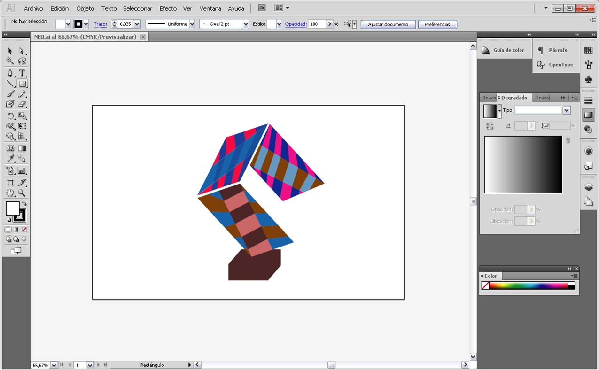Expand the Uniforme stroke profile dropdown
The height and width of the screenshot is (370, 599).
pyautogui.click(x=192, y=24)
